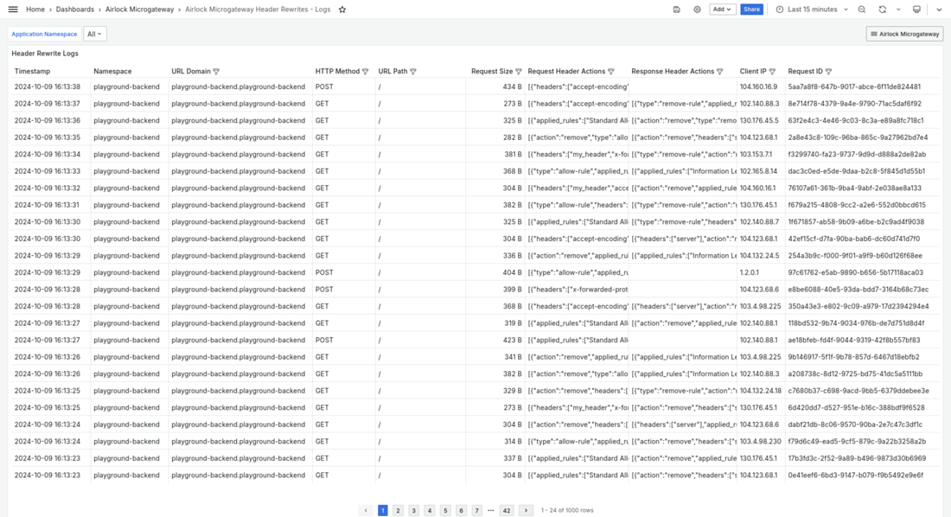Open the hamburger navigation menu

(x=13, y=10)
